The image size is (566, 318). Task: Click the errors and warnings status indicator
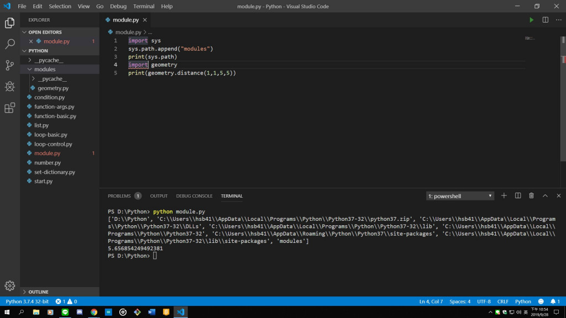[66, 301]
